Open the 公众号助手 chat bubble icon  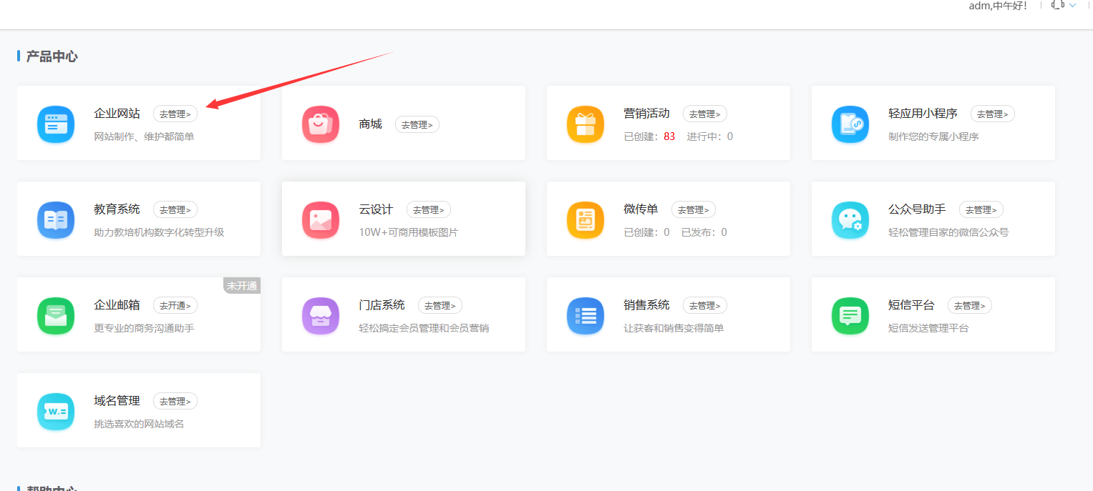point(850,219)
